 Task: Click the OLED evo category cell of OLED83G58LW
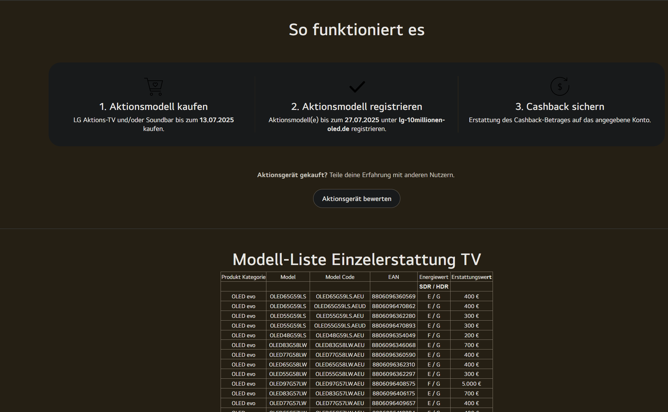click(243, 345)
